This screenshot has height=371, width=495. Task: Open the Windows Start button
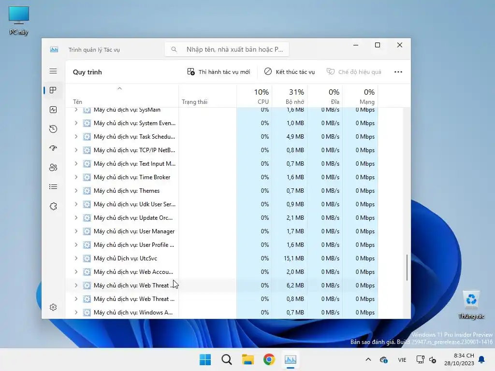coord(205,359)
